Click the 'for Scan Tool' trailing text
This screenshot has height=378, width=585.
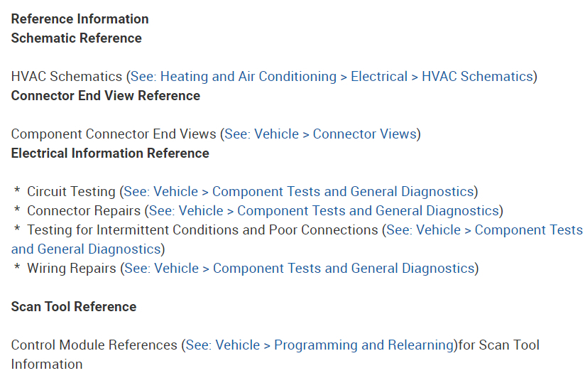click(498, 345)
